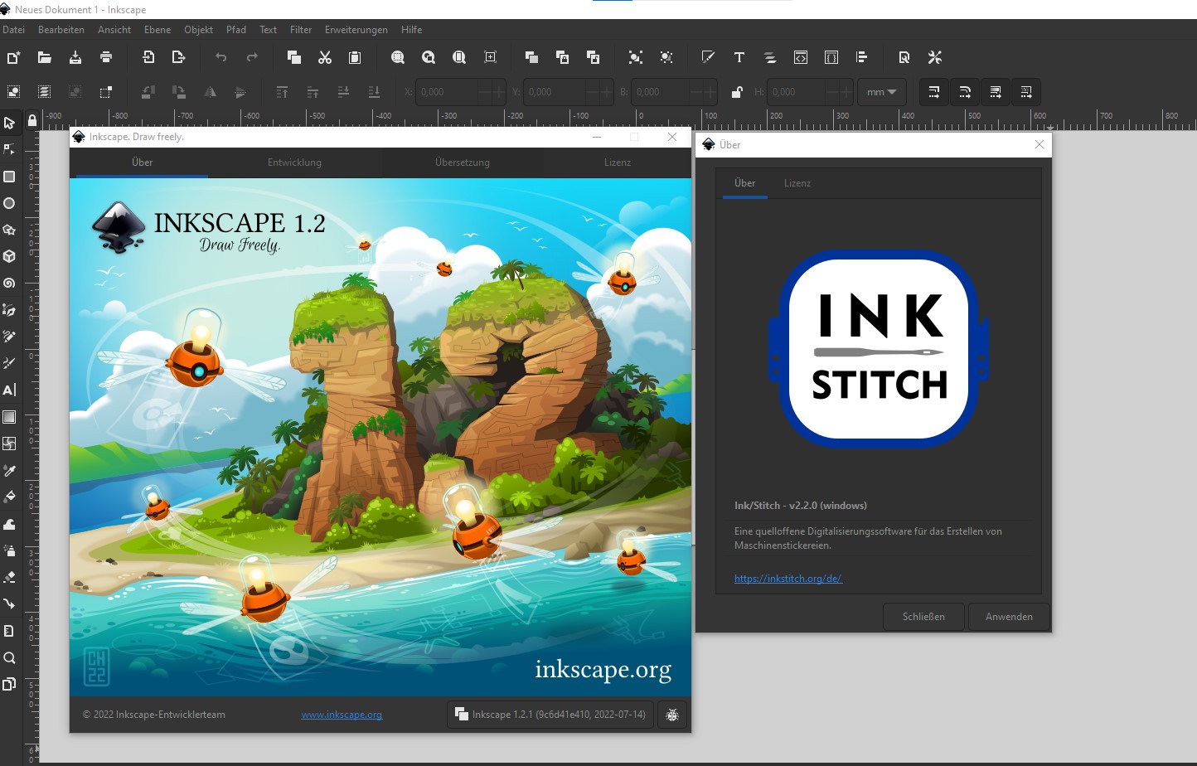Toggle the ruler corner lock icon
Screen dimensions: 1197x766
(x=31, y=120)
